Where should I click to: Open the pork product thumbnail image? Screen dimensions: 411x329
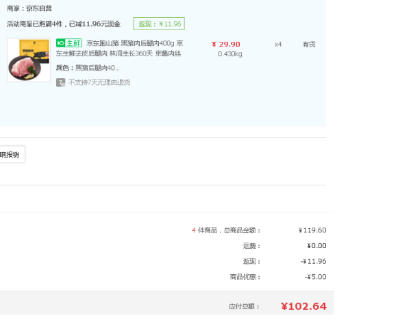click(x=29, y=60)
